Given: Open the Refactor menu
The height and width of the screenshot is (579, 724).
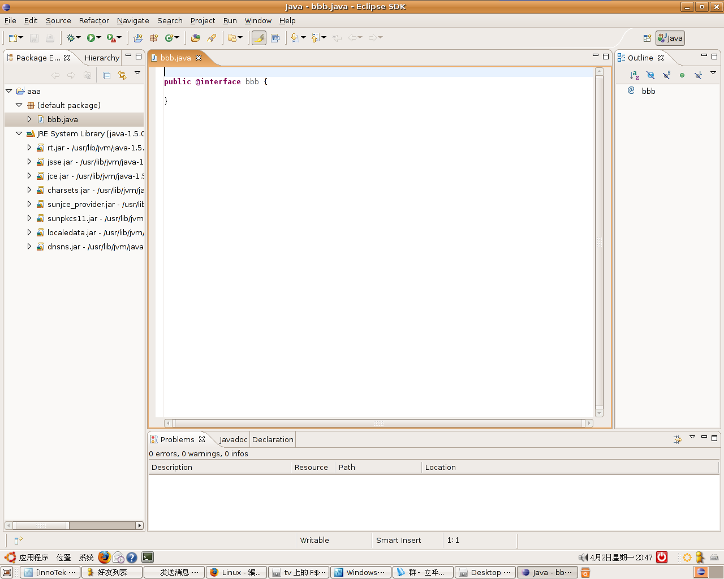Looking at the screenshot, I should click(94, 20).
